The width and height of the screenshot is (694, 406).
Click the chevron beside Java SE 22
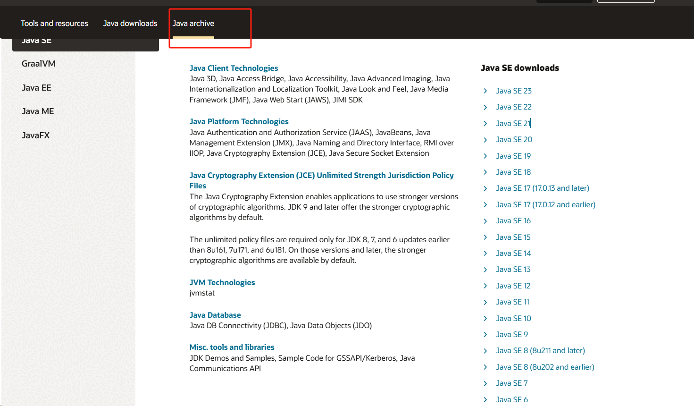click(x=485, y=107)
